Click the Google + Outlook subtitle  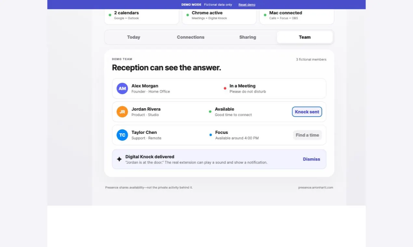click(x=127, y=18)
